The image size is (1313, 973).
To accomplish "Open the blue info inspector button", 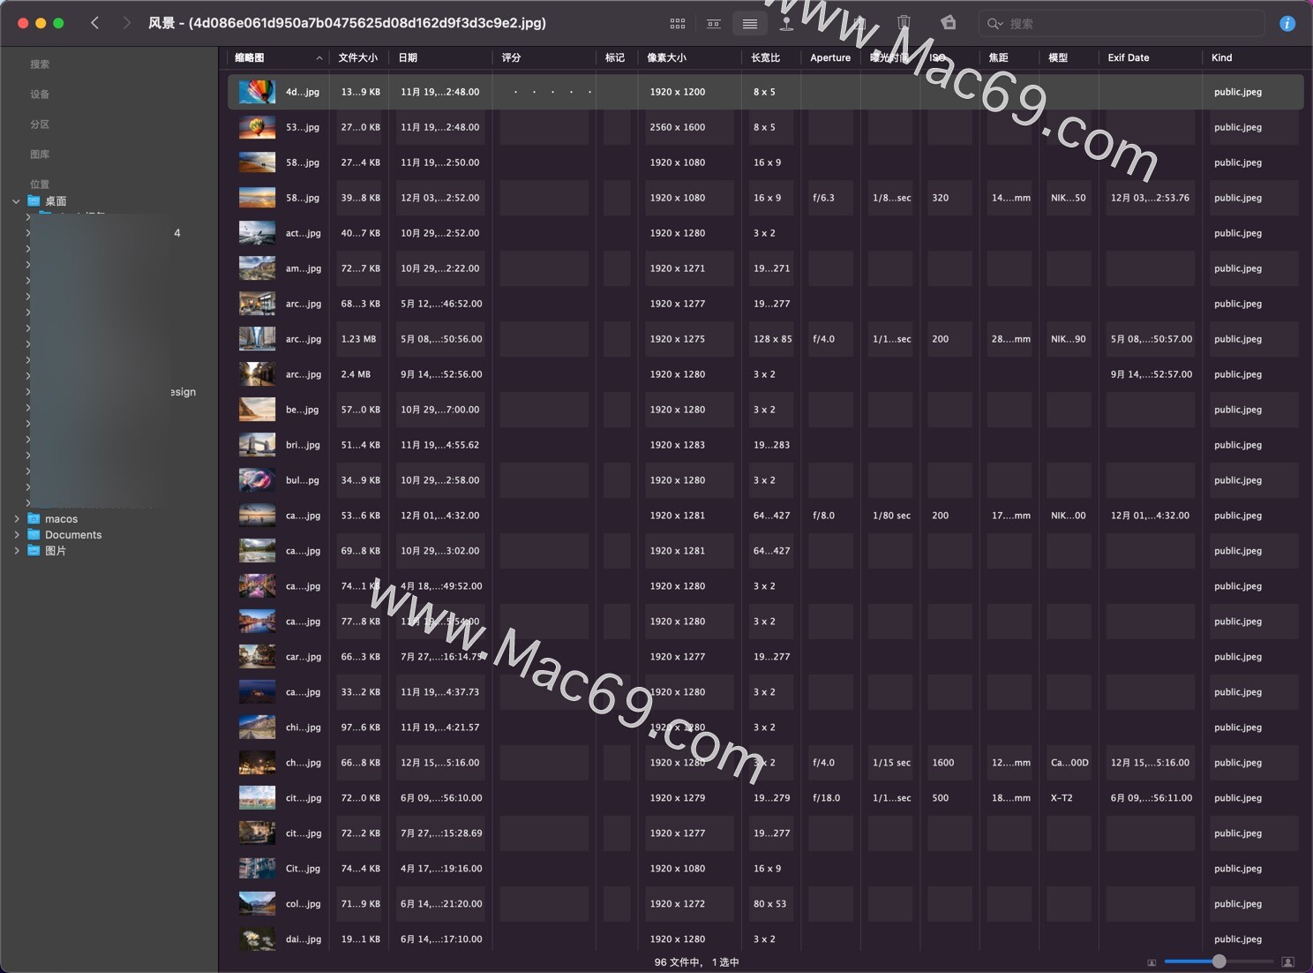I will [x=1287, y=24].
